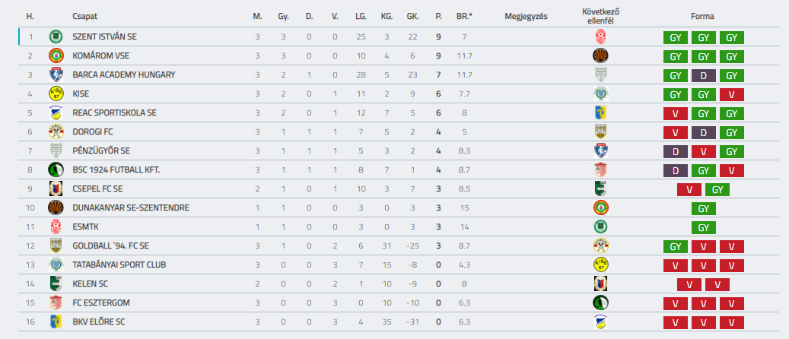Click the yellow KISE team badge
Viewport: 789px width, 339px height.
(x=56, y=93)
